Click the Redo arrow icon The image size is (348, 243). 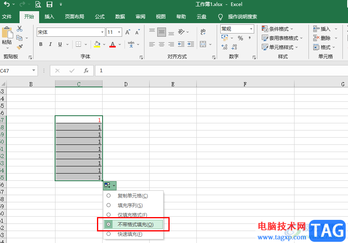22,4
